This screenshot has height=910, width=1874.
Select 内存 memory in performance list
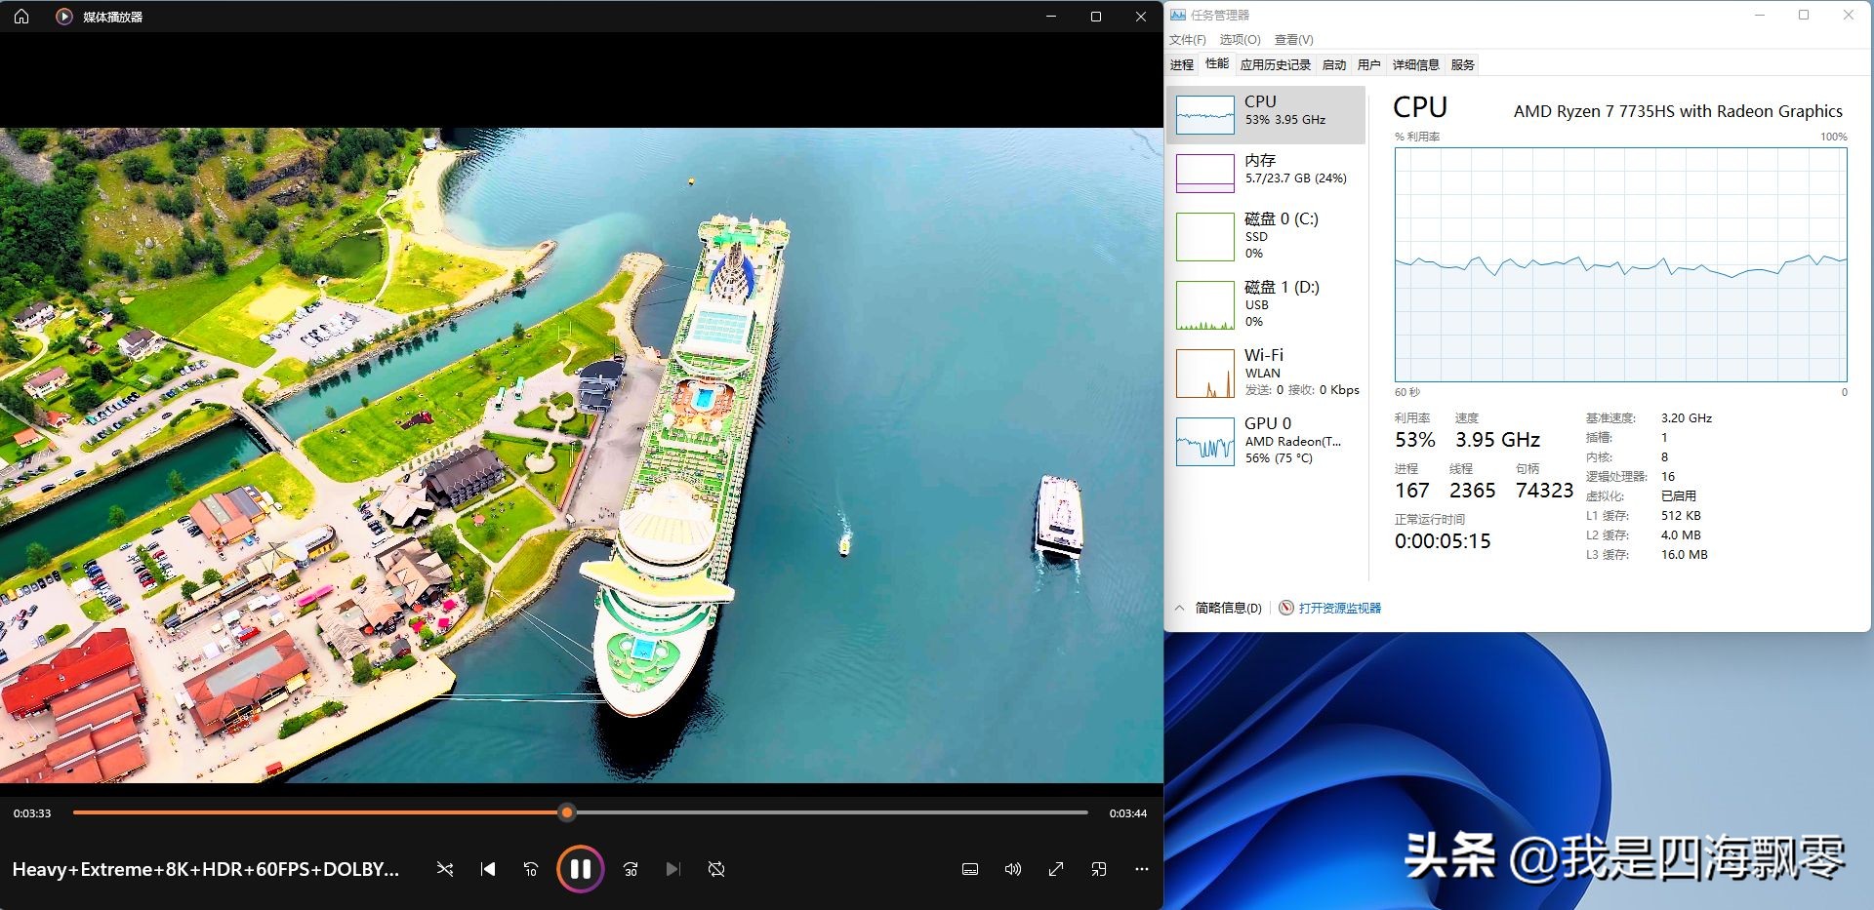(1266, 173)
